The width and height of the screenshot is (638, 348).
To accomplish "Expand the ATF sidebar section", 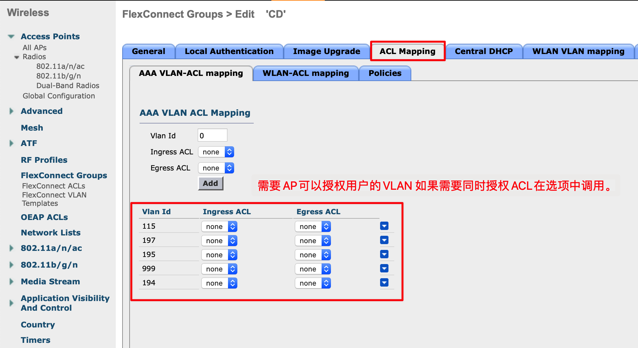I will (x=12, y=143).
